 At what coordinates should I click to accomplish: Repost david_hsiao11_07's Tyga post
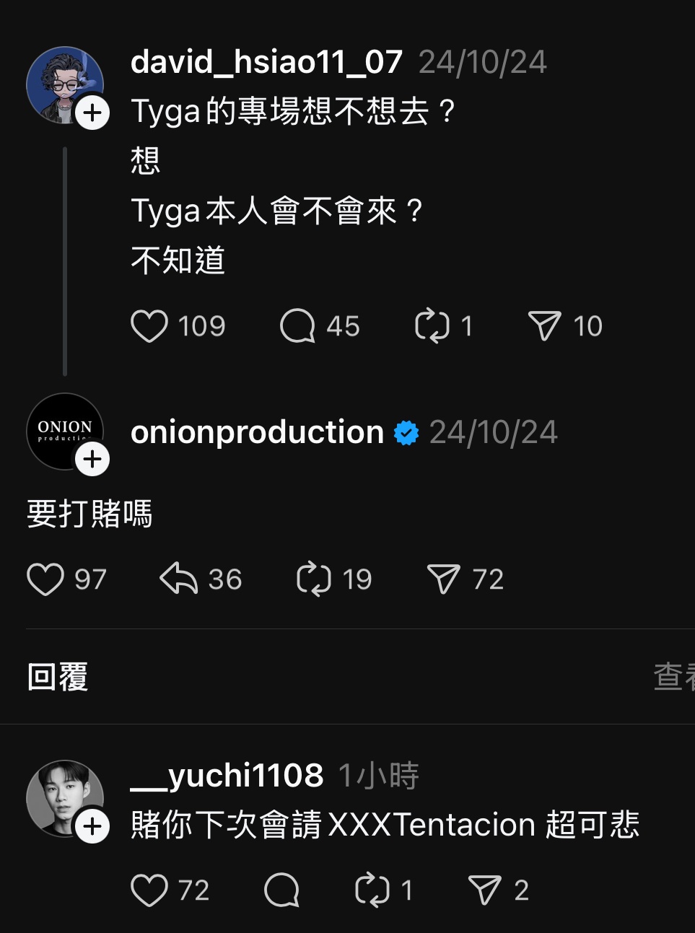pos(432,326)
